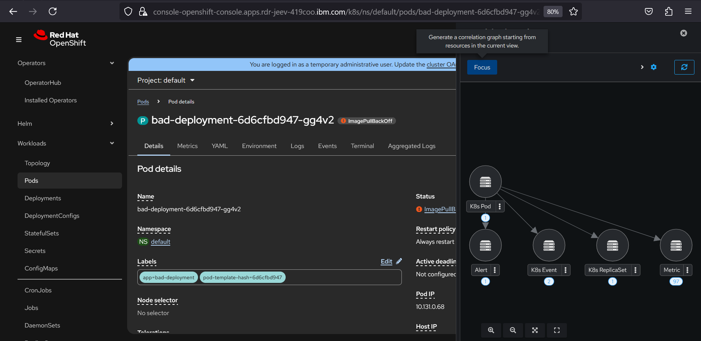Follow the Pods breadcrumb link

pyautogui.click(x=143, y=102)
